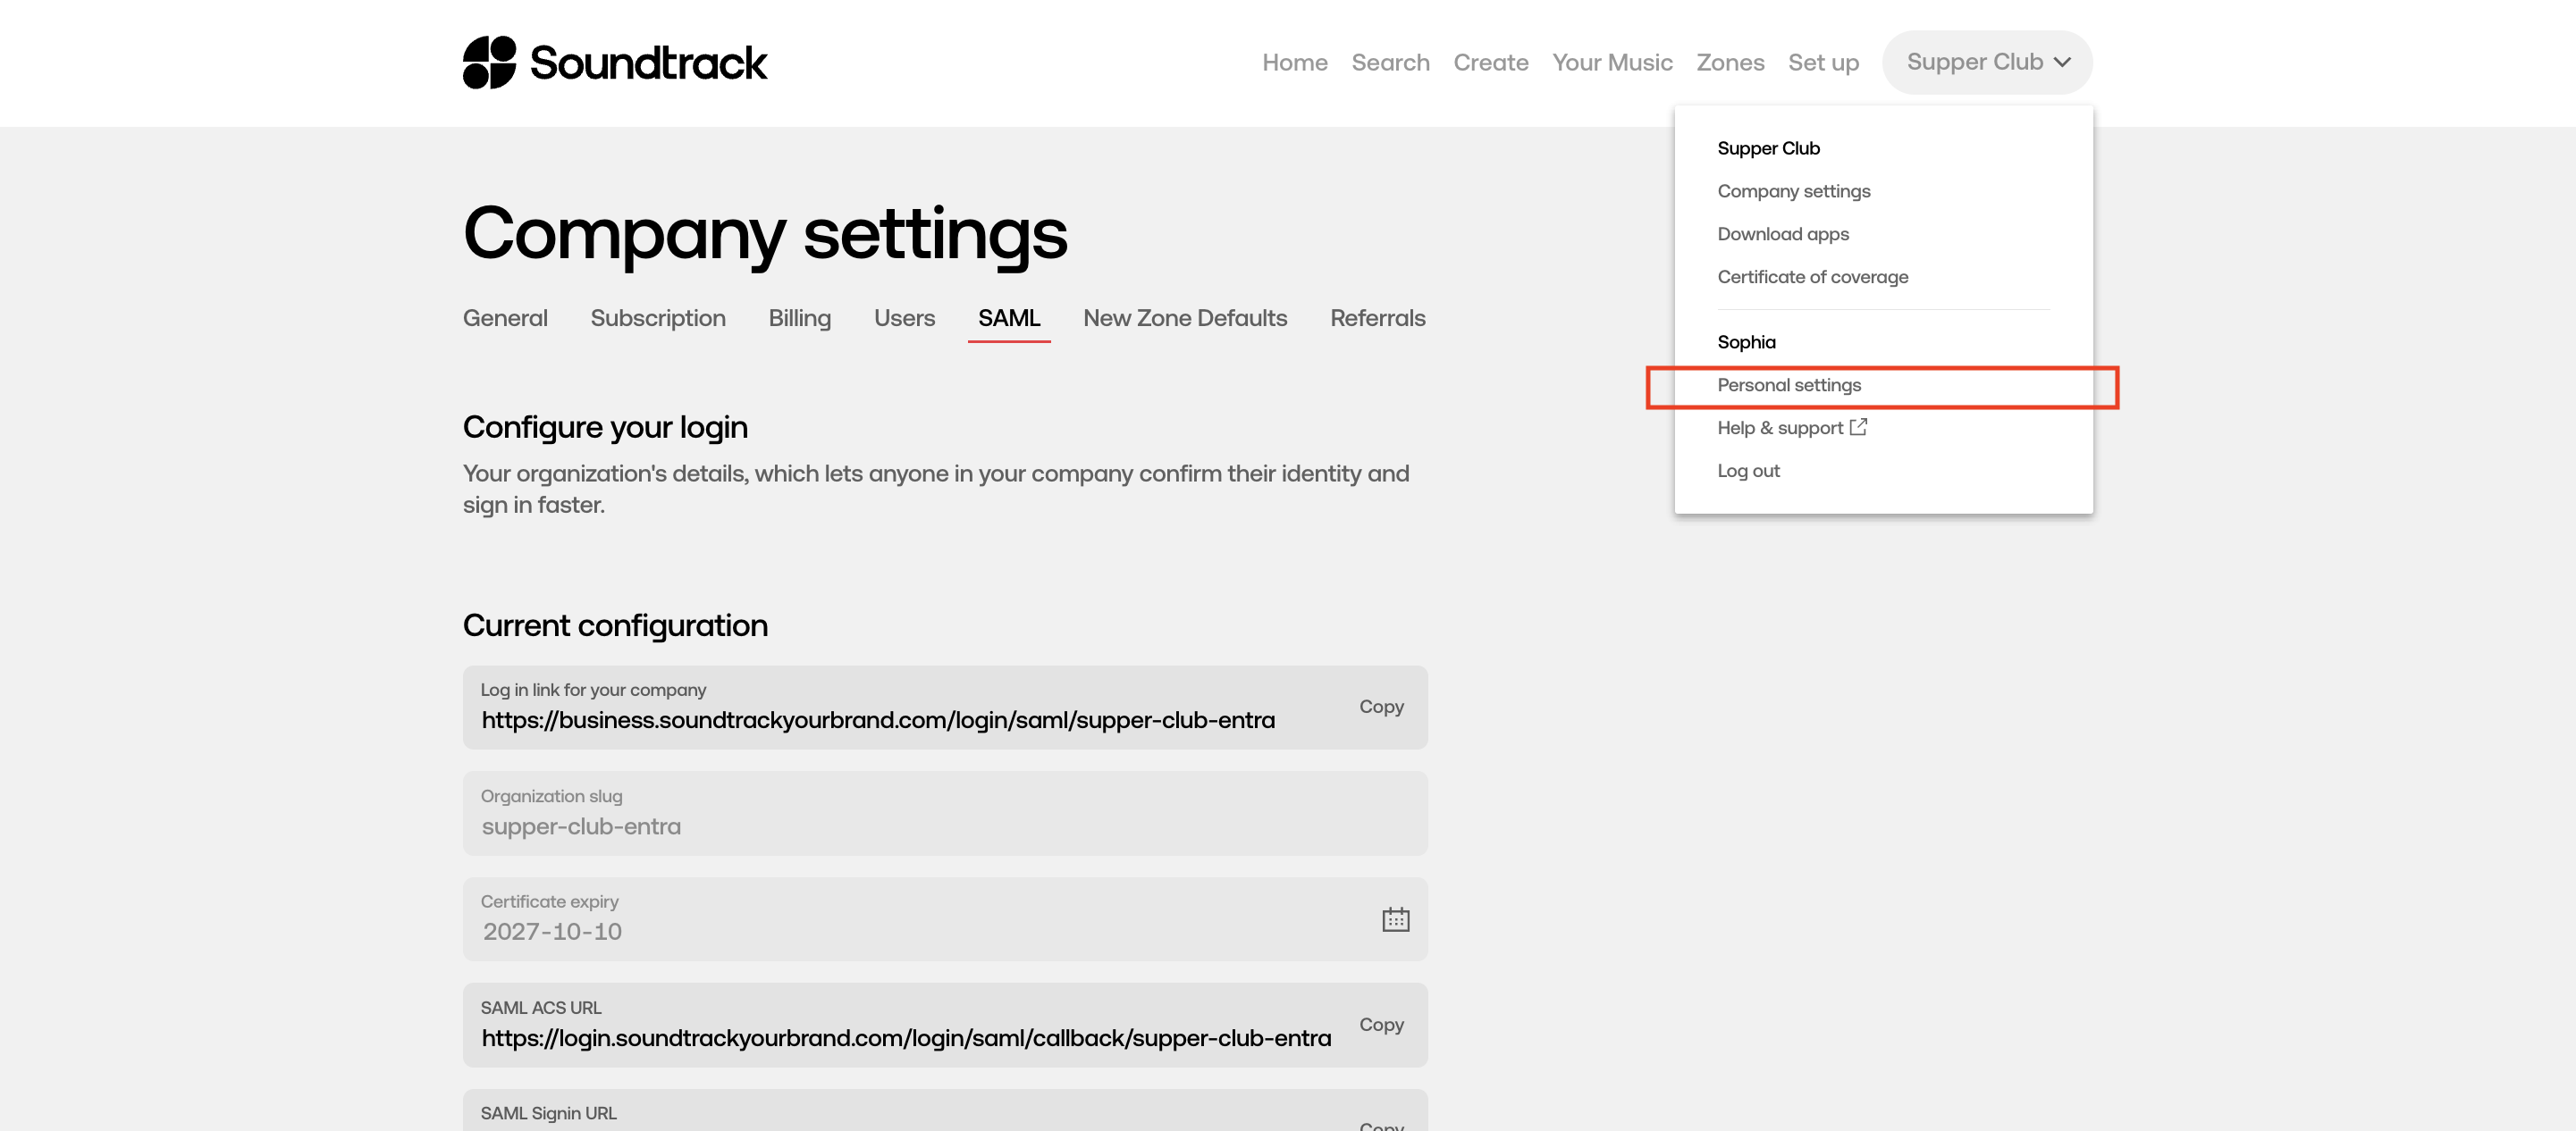Open Create in the top navigation
2576x1131 pixels.
(x=1490, y=62)
